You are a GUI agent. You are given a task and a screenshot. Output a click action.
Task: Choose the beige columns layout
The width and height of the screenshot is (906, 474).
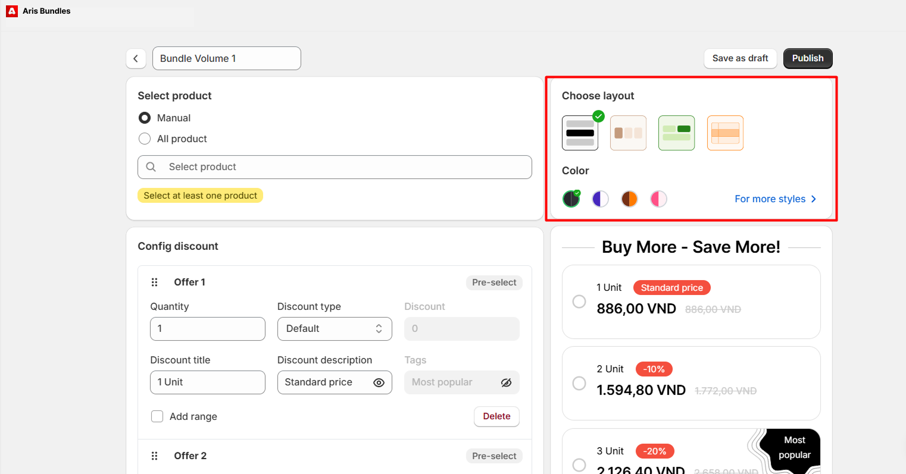pos(628,133)
